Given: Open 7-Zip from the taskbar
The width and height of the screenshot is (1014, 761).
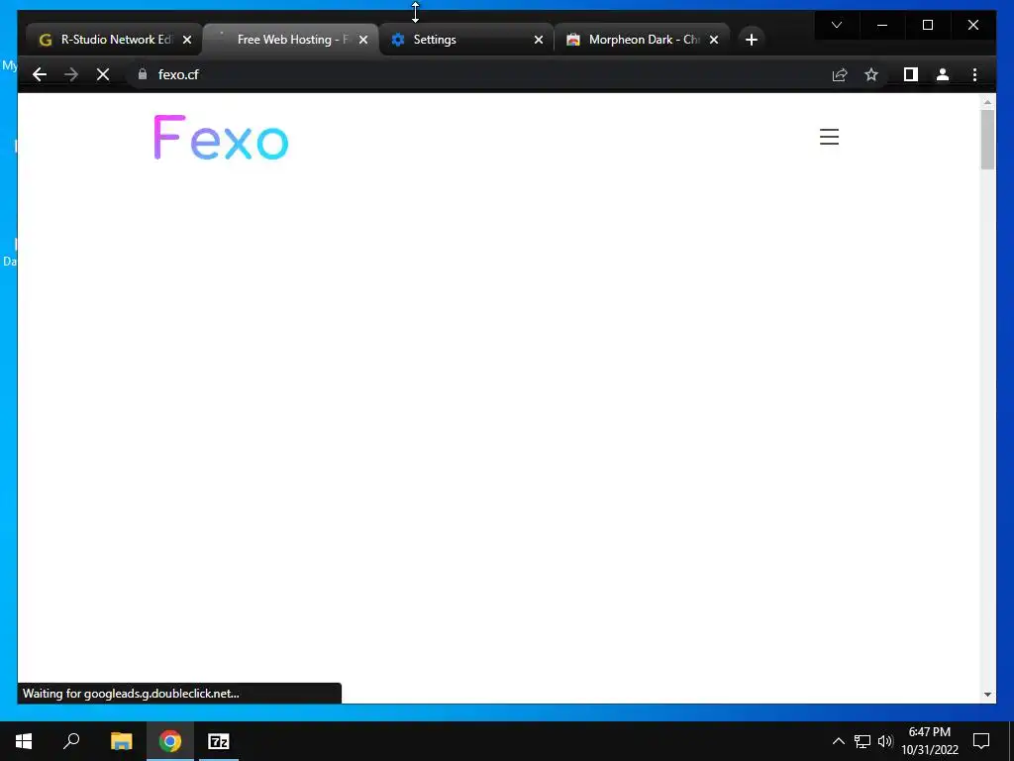Looking at the screenshot, I should (219, 741).
